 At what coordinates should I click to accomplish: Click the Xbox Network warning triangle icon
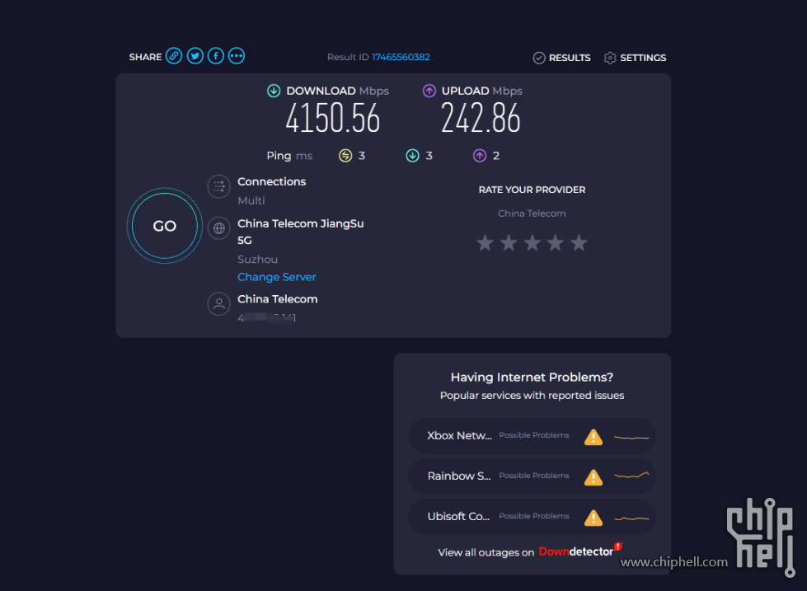click(594, 437)
